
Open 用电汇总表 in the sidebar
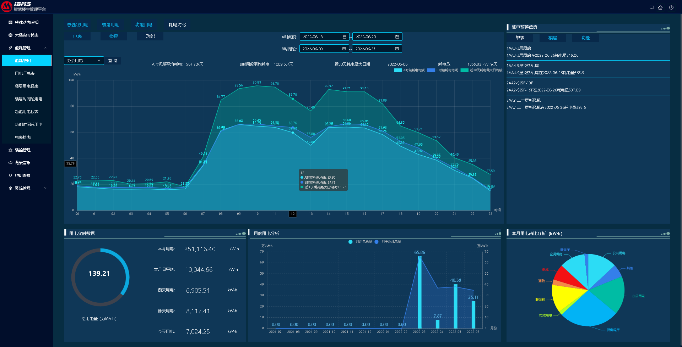click(25, 73)
